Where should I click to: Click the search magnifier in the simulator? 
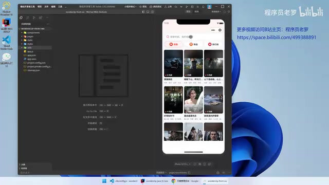168,36
